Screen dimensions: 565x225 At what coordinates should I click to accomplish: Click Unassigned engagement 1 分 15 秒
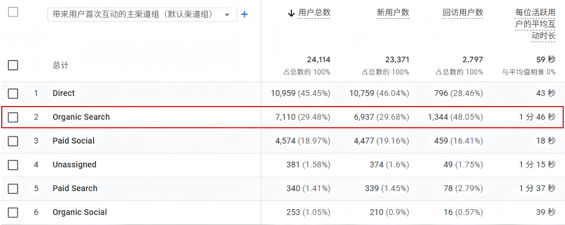pos(537,165)
